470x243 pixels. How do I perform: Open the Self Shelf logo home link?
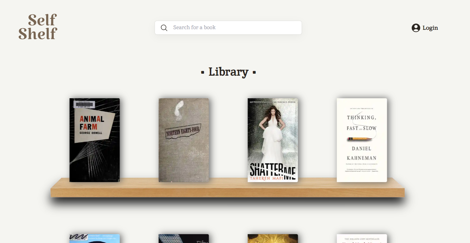pos(38,27)
